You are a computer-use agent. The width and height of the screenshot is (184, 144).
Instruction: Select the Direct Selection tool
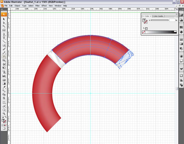(4, 23)
